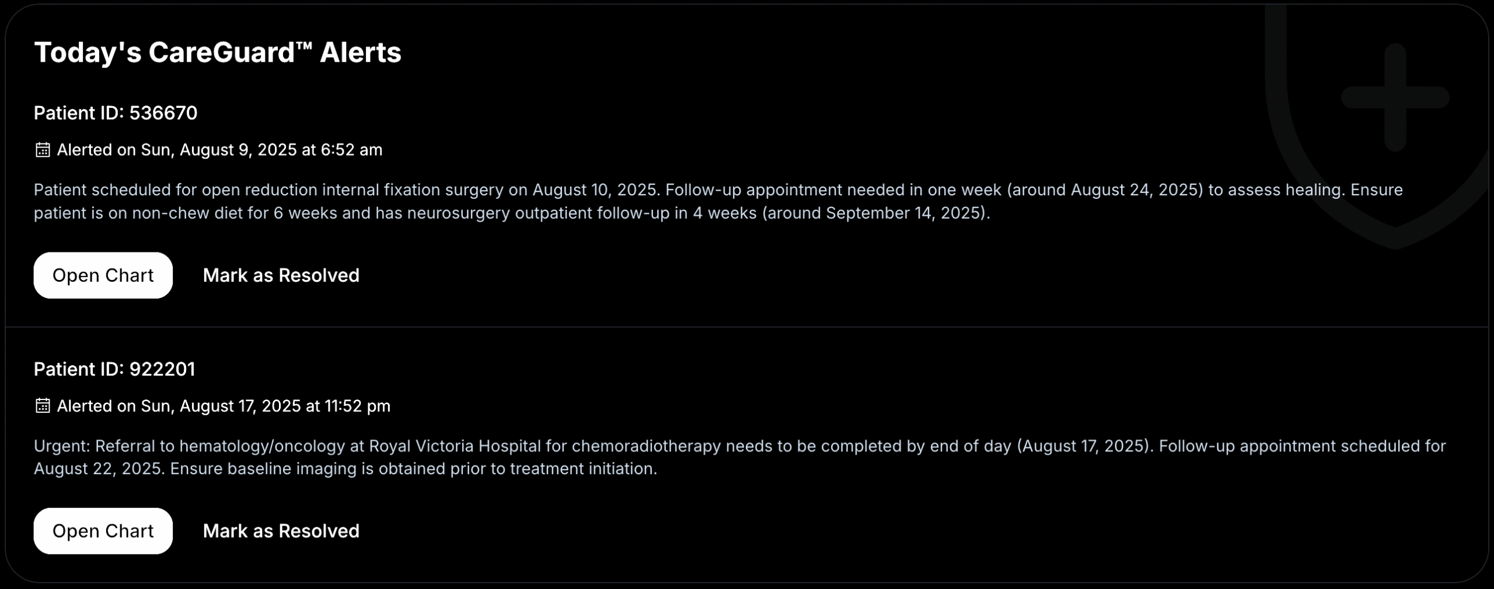Viewport: 1494px width, 589px height.
Task: Select the Today's CareGuard Alerts heading
Action: (217, 52)
